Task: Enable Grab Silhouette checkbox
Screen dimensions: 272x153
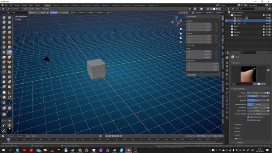Action: (x=248, y=120)
